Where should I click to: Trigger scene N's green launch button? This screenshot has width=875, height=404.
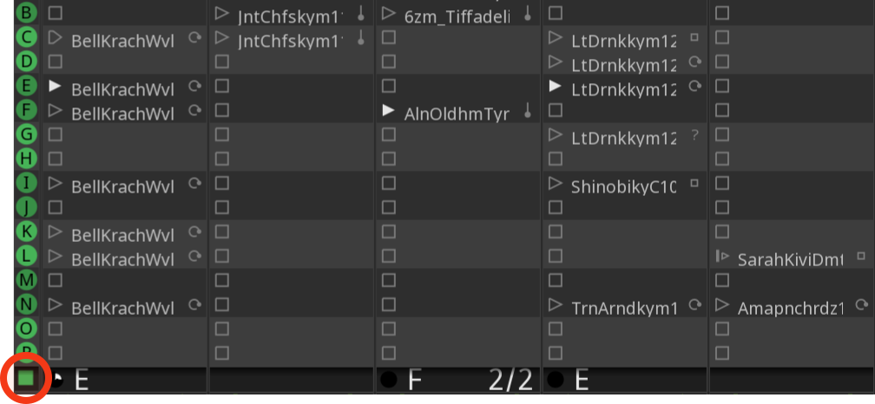pyautogui.click(x=26, y=304)
